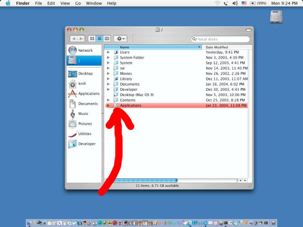
Task: Switch to icon view mode
Action: [x=92, y=39]
